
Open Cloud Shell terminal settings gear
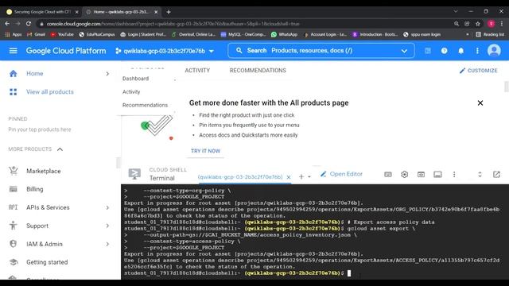(405, 175)
